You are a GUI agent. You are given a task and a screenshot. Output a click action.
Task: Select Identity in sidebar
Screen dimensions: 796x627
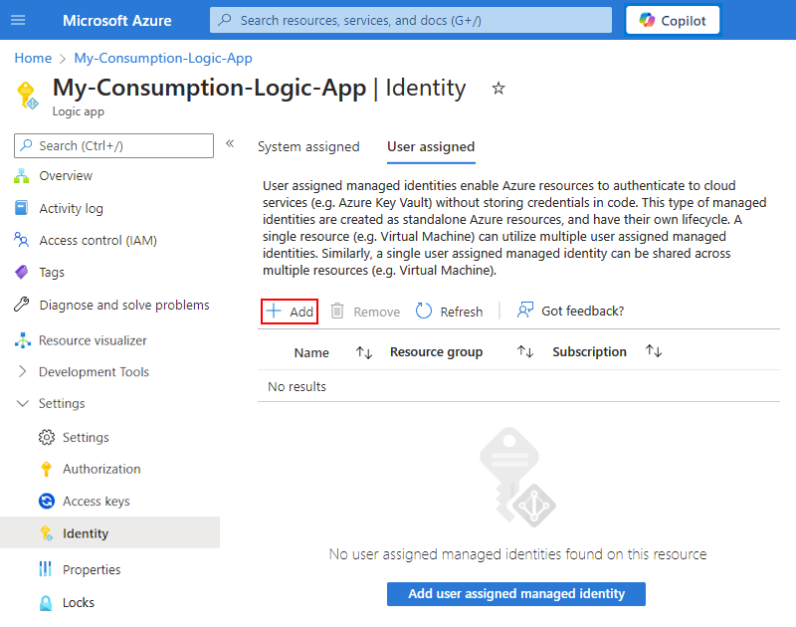click(109, 533)
